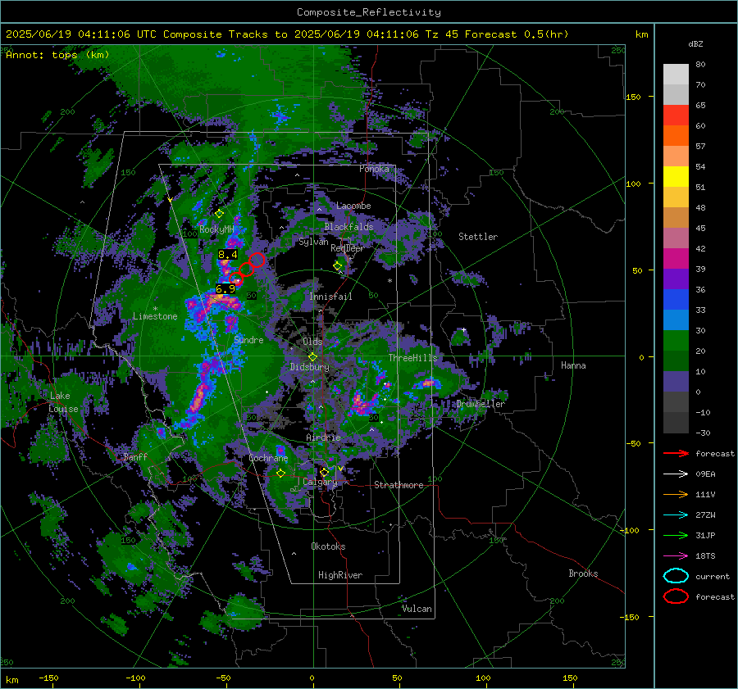The height and width of the screenshot is (689, 738).
Task: Click the UTC Composite Tracks timestamp header
Action: point(287,34)
